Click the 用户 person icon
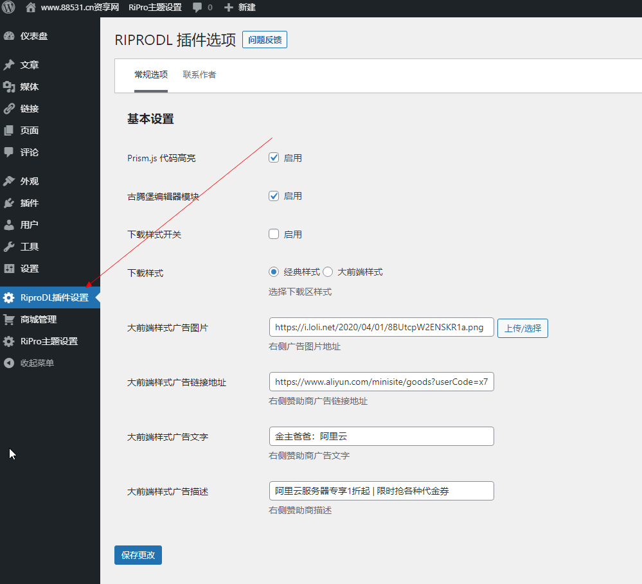The width and height of the screenshot is (642, 584). pyautogui.click(x=9, y=225)
